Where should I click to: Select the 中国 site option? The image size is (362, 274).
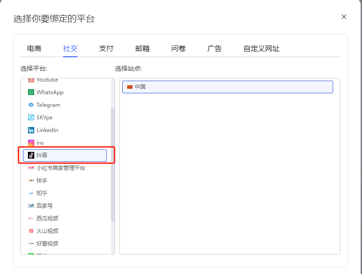point(228,87)
